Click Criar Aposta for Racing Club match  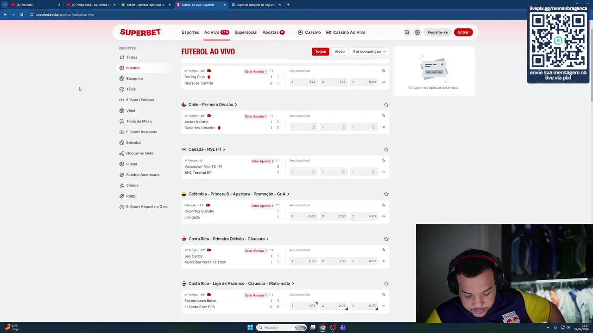(x=256, y=72)
